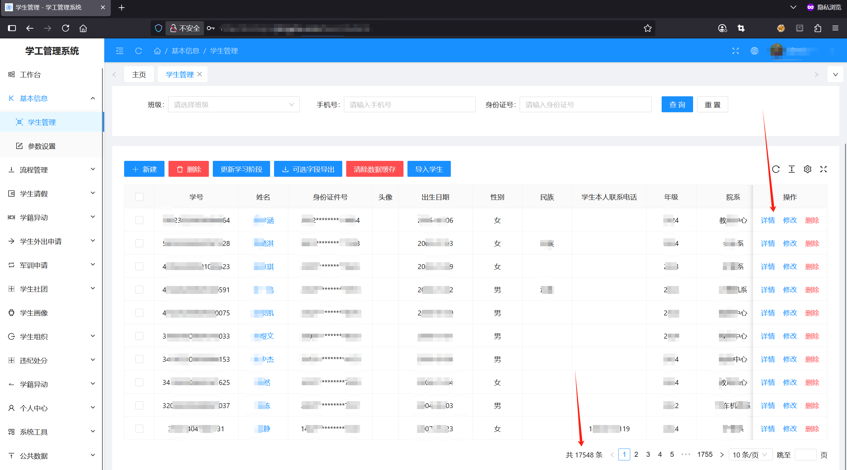Click the table refresh icon
The width and height of the screenshot is (847, 470).
[776, 169]
